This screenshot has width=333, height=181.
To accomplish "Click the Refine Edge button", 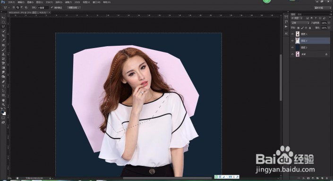I will click(x=74, y=8).
